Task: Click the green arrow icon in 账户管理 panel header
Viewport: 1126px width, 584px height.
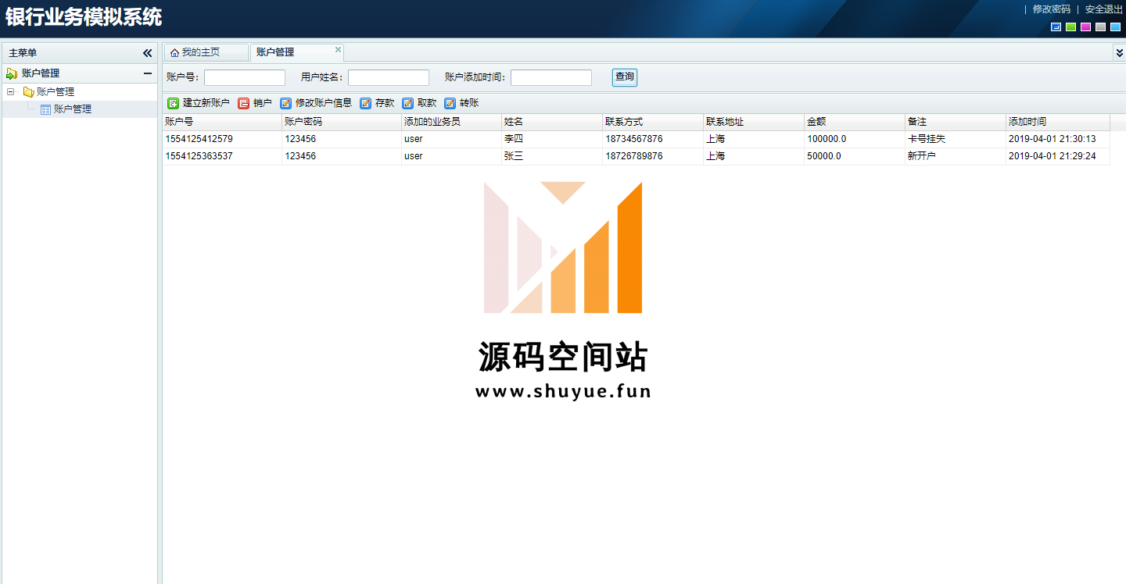Action: [12, 73]
